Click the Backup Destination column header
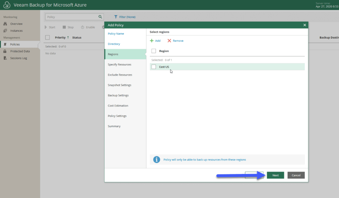 [x=329, y=38]
